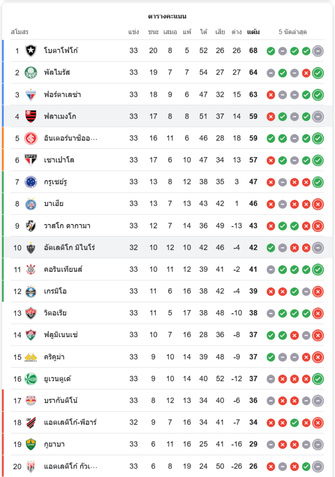Select the Cruzeiro blue crest icon
The height and width of the screenshot is (477, 335).
pyautogui.click(x=31, y=182)
